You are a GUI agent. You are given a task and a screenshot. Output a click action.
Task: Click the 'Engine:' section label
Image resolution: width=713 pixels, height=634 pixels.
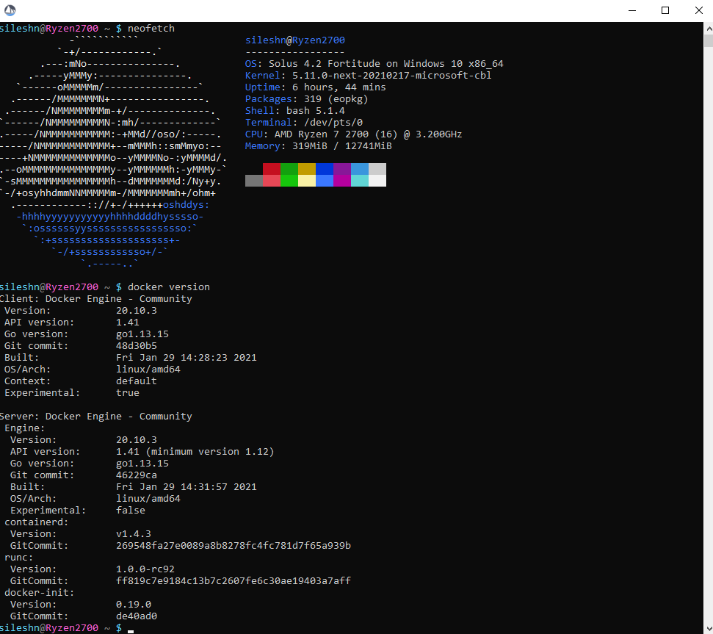(x=24, y=428)
